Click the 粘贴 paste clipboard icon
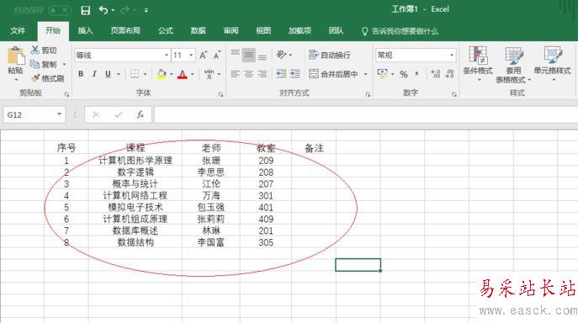578x323 pixels. point(16,56)
